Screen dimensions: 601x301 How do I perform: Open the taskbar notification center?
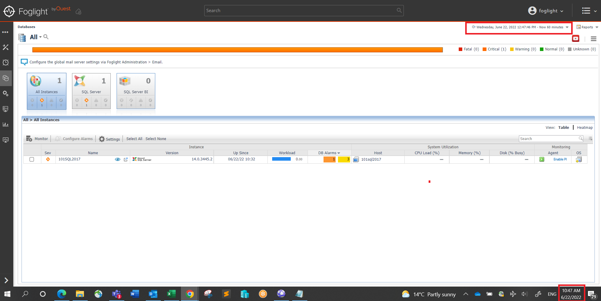click(x=592, y=295)
